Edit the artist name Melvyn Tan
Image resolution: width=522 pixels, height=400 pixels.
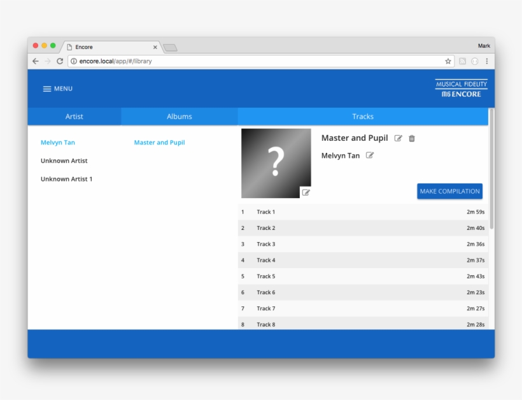pos(370,155)
